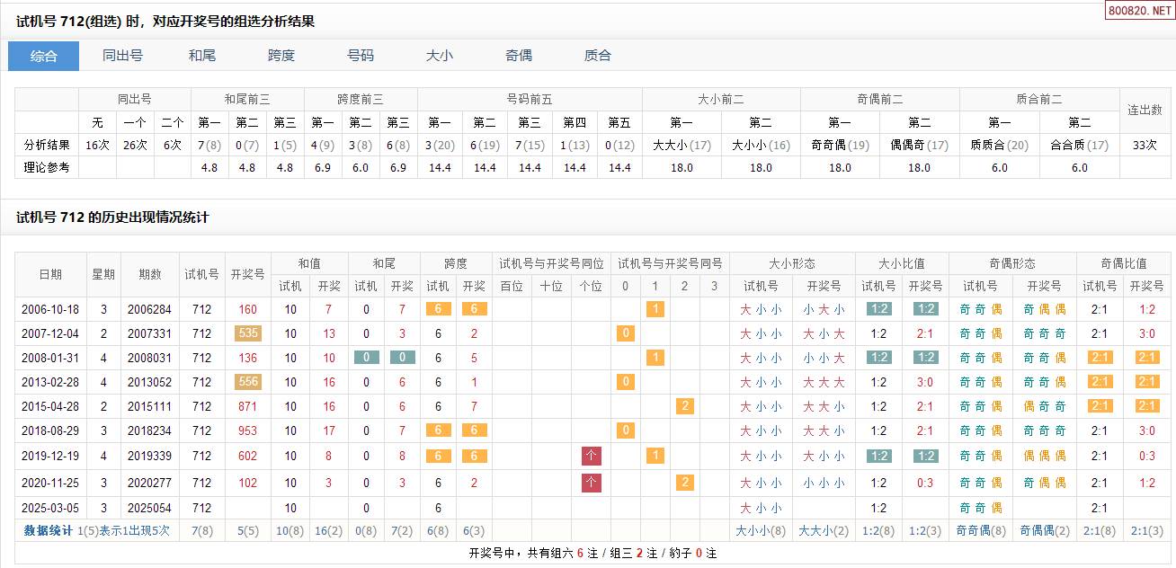Click the 合合质(17) result cell
Image resolution: width=1176 pixels, height=568 pixels.
[1080, 145]
